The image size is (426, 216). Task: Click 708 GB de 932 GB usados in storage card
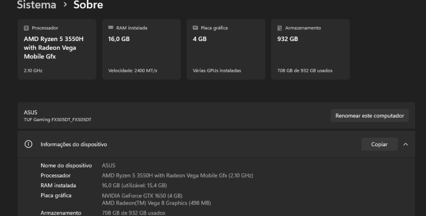coord(305,71)
